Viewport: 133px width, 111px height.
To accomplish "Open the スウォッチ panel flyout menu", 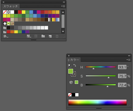I will (63, 6).
